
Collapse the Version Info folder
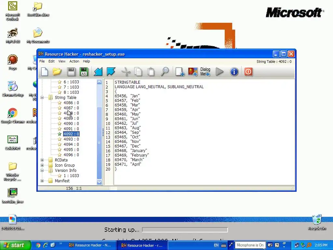42,171
